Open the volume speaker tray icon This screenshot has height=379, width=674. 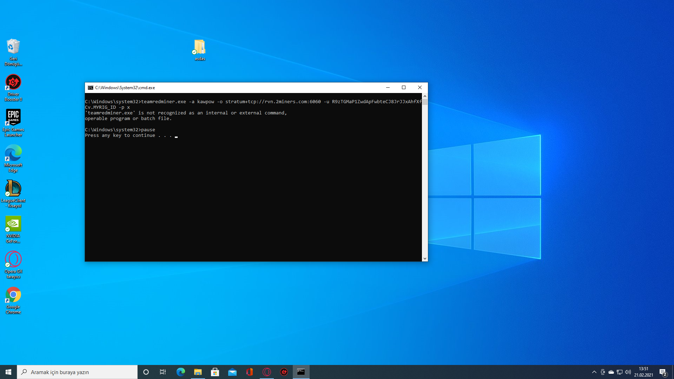click(628, 372)
